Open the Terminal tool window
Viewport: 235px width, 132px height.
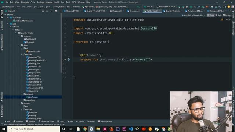30,121
